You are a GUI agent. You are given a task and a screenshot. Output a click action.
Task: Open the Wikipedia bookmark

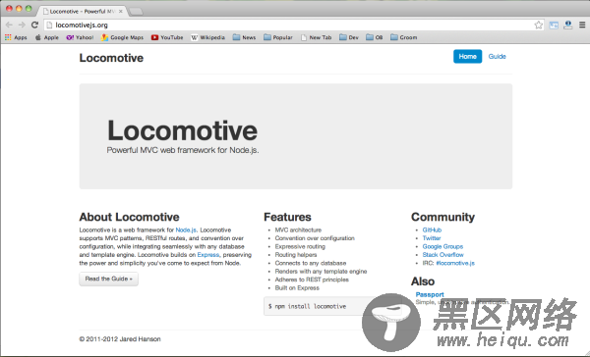(207, 37)
